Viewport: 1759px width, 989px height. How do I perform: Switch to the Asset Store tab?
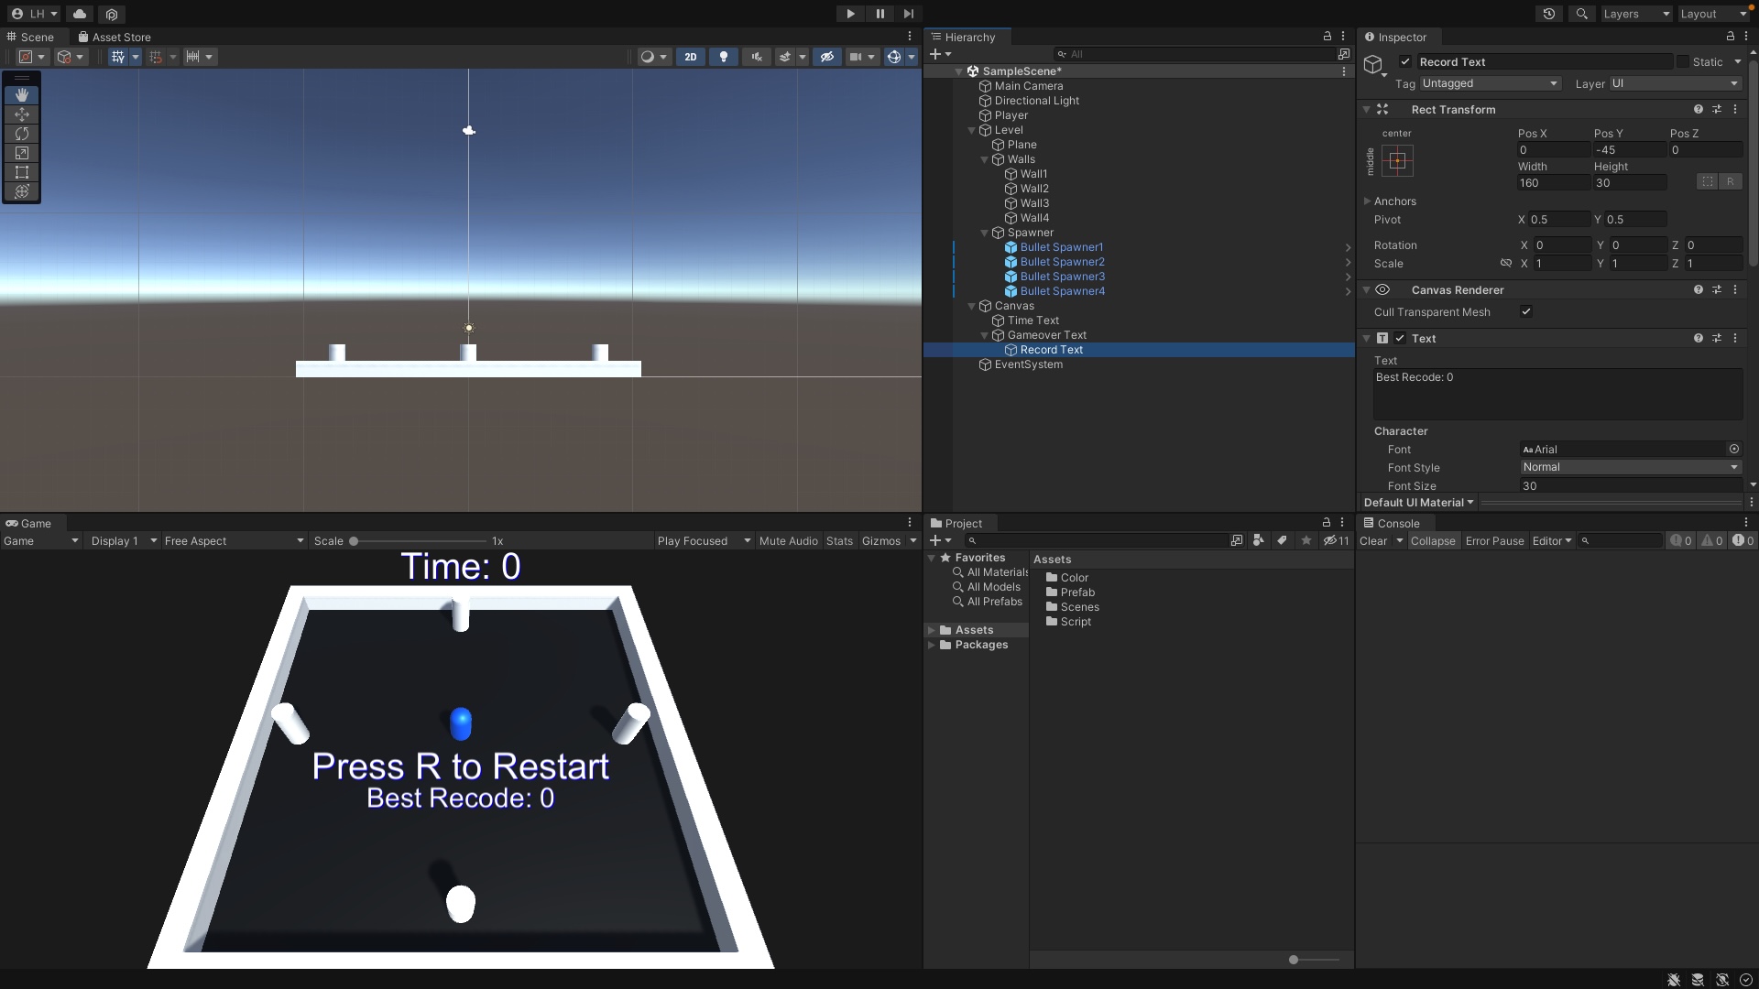point(115,37)
